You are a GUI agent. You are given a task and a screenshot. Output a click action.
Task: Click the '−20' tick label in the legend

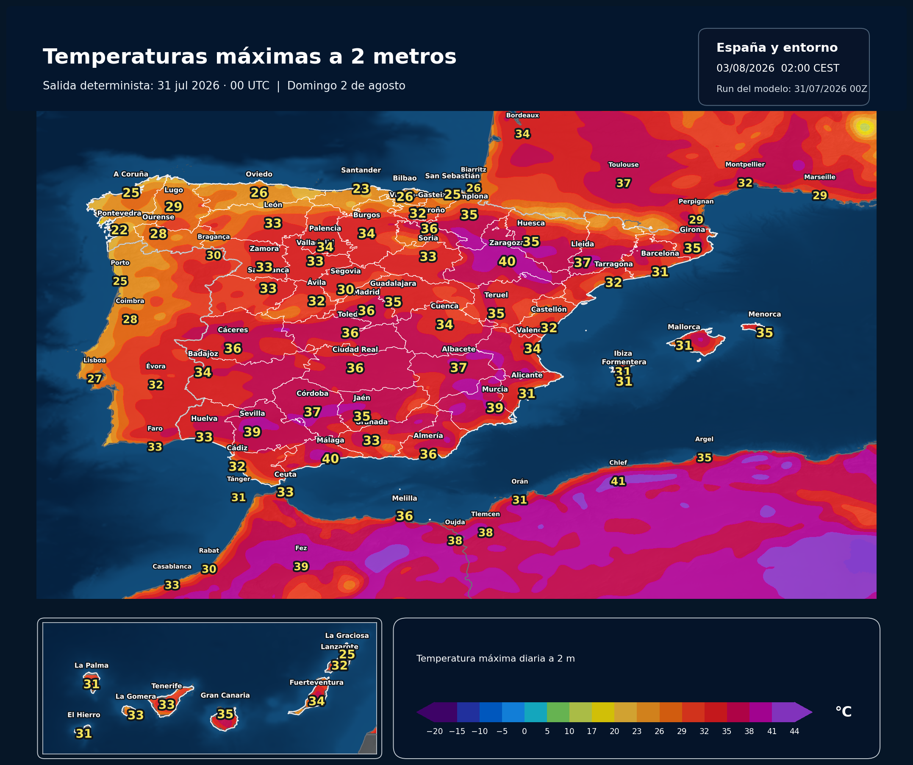(434, 732)
